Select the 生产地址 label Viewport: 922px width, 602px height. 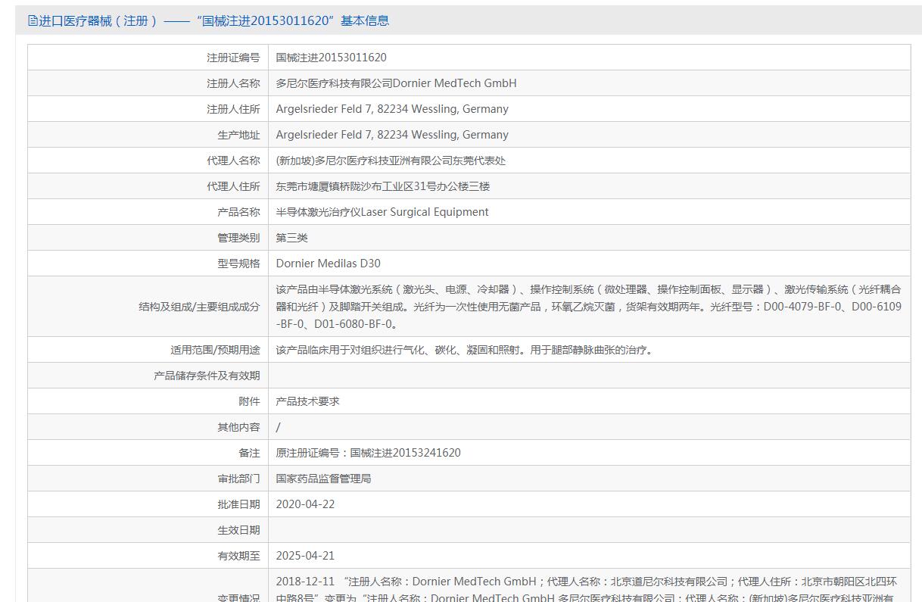(238, 135)
